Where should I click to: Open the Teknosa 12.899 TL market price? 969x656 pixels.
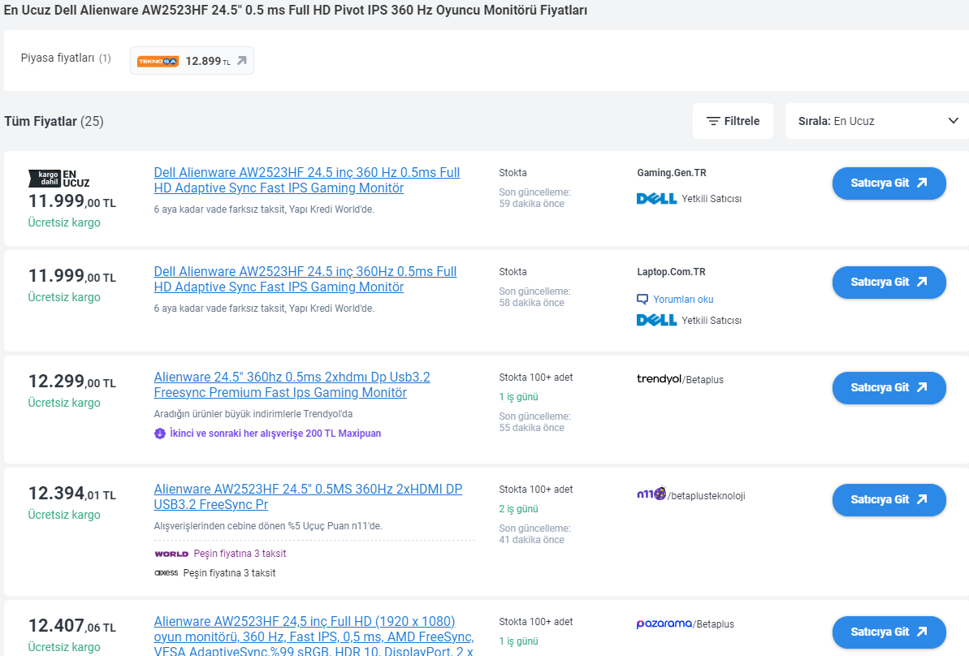click(x=192, y=61)
